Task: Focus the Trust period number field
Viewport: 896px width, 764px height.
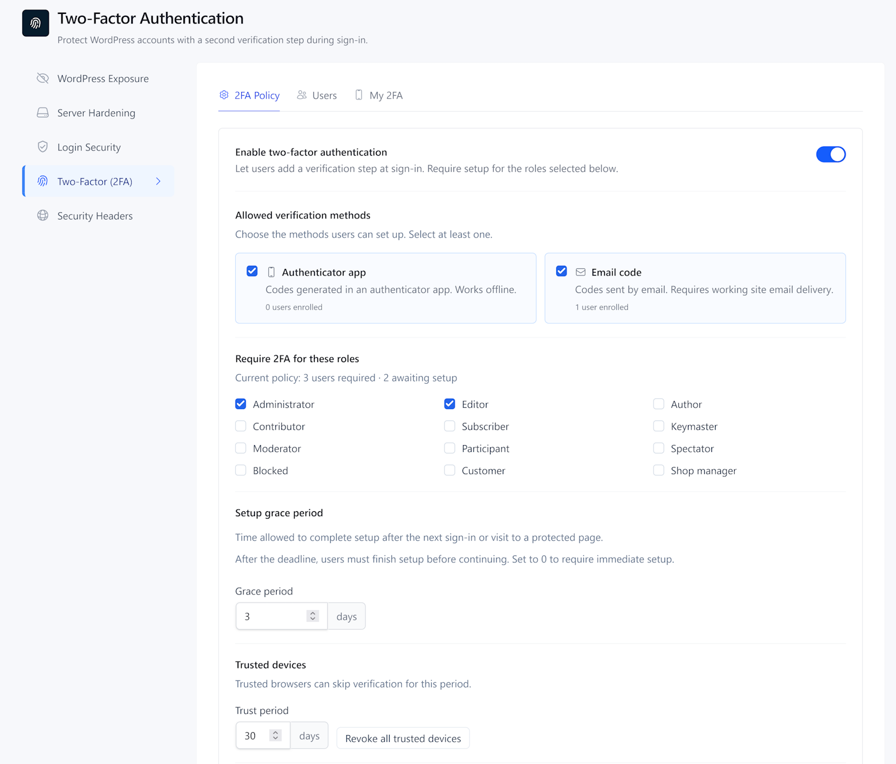Action: click(263, 735)
